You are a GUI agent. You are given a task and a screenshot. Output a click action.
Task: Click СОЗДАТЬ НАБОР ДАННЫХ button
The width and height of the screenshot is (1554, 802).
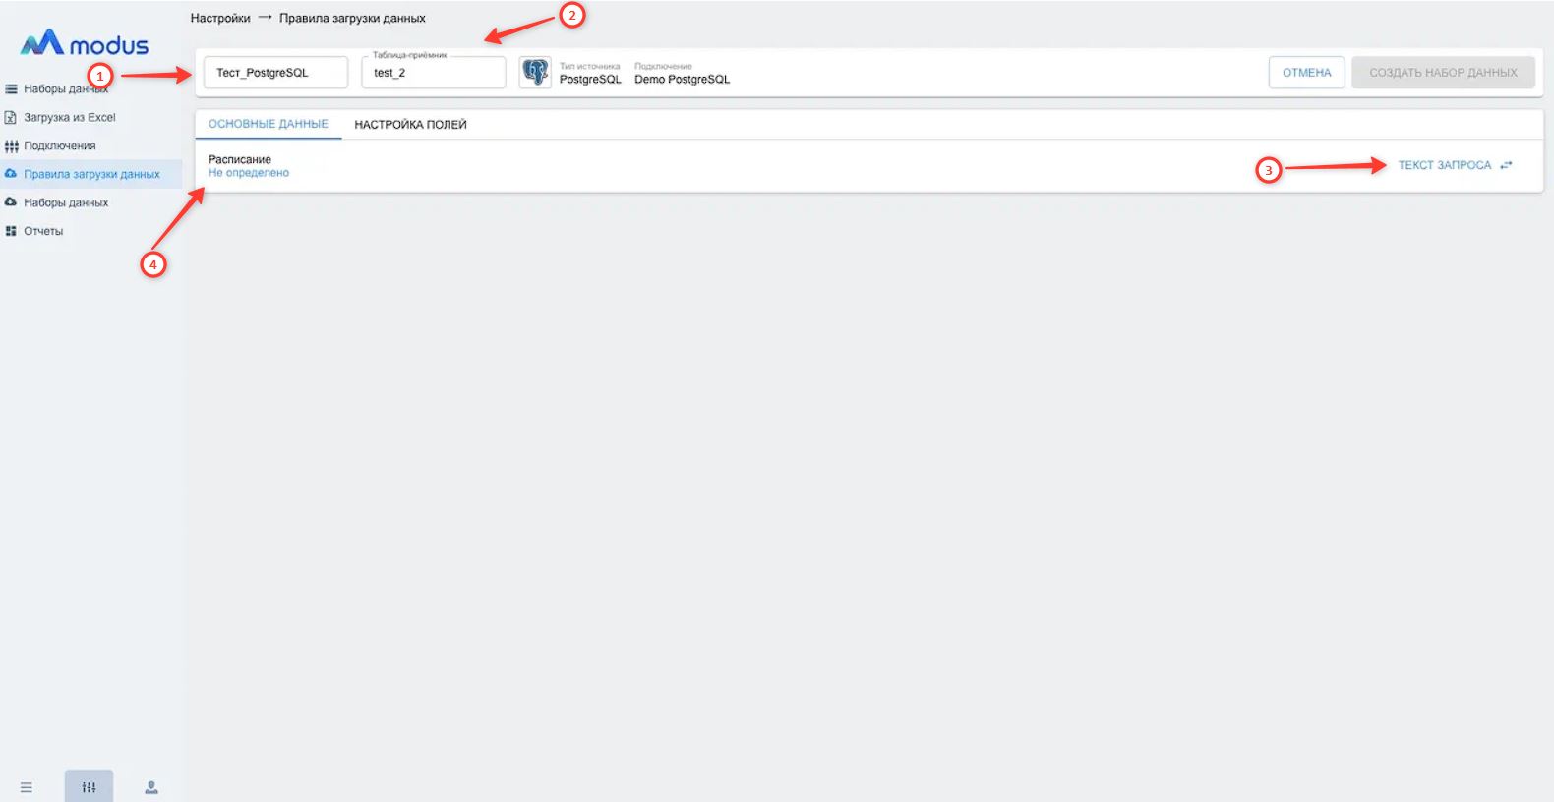point(1443,73)
